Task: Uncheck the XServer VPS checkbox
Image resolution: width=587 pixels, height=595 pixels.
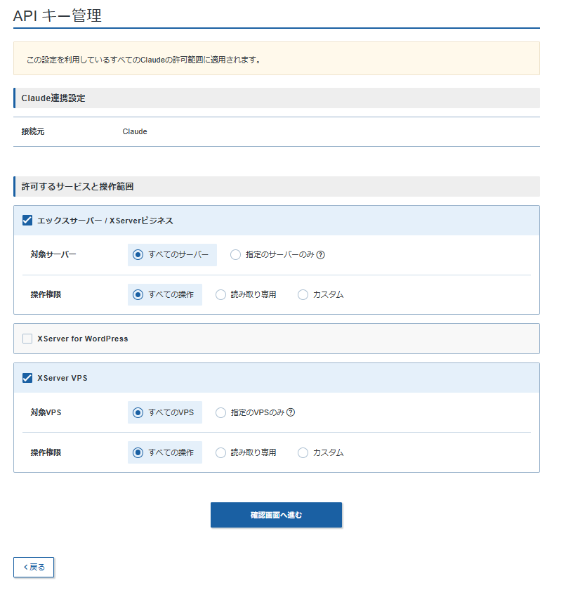Action: pos(27,378)
